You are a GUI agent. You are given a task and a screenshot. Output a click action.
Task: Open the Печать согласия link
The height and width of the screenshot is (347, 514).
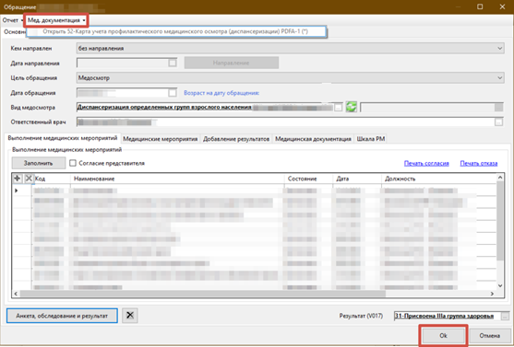coord(426,163)
